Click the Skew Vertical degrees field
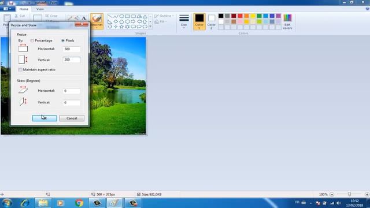This screenshot has width=370, height=208. click(x=72, y=103)
